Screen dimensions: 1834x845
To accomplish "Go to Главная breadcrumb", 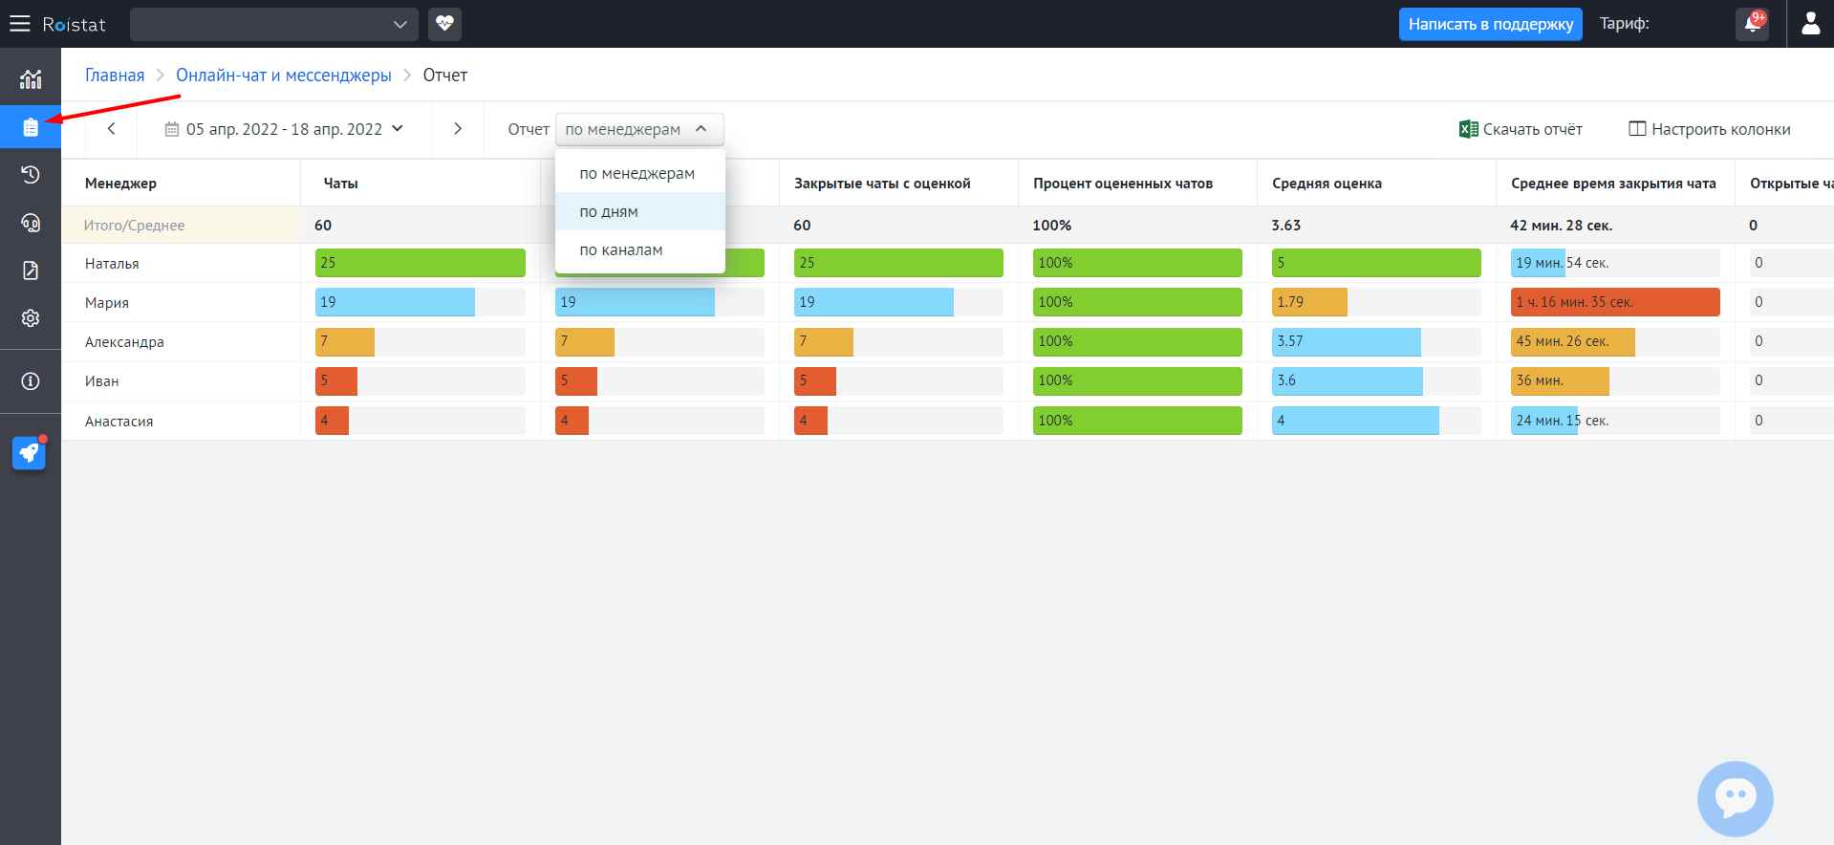I will (x=115, y=76).
